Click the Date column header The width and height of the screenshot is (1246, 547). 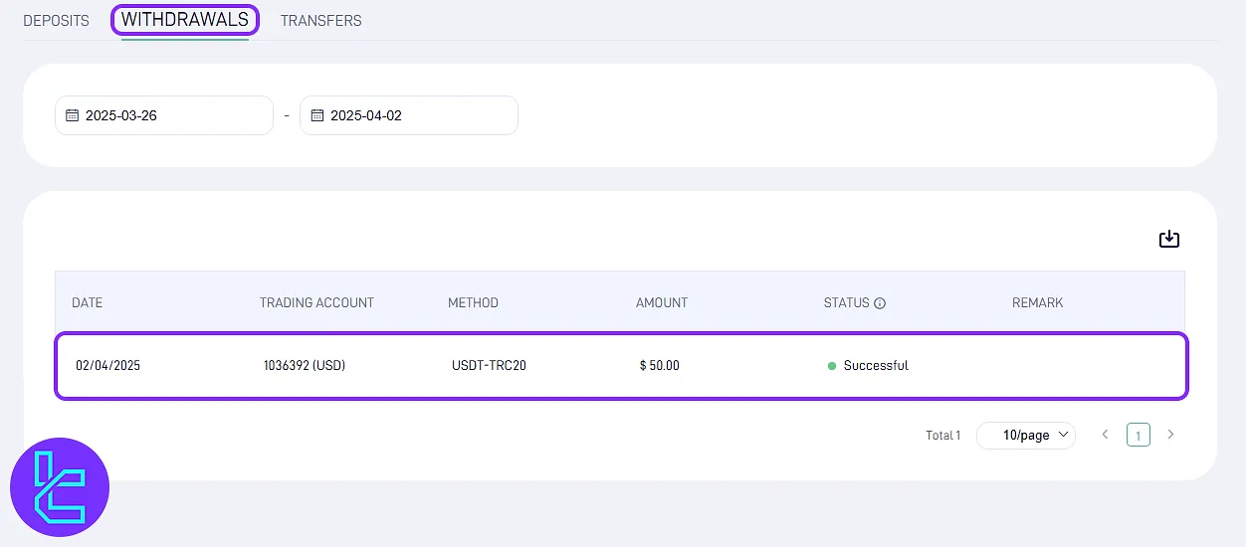(x=87, y=302)
